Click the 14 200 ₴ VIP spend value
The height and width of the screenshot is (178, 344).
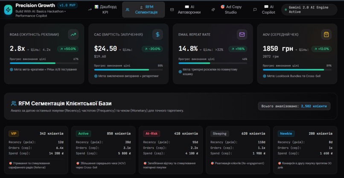[56, 153]
